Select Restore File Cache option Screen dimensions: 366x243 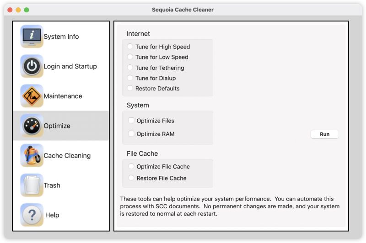131,178
